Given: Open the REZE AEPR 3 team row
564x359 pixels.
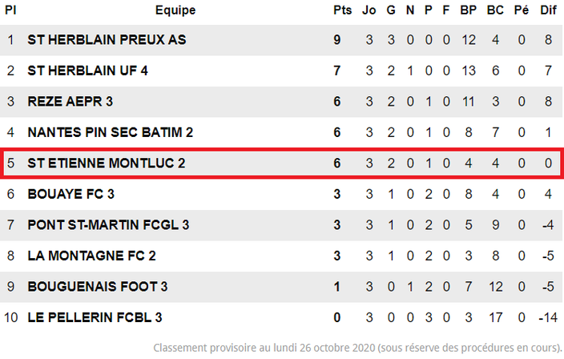Looking at the screenshot, I should [282, 102].
